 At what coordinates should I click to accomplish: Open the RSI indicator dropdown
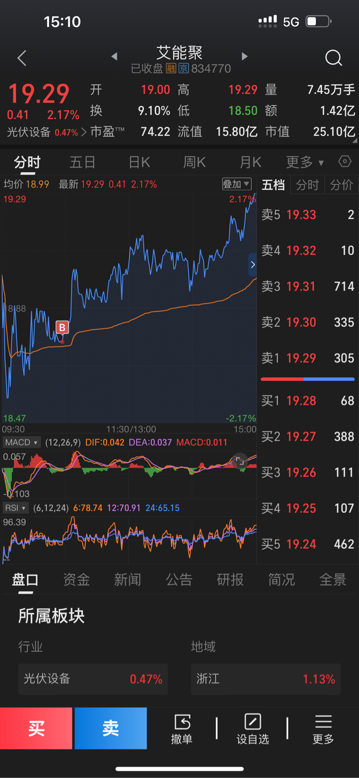tap(15, 508)
